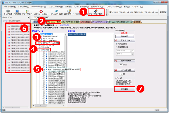Click the module tree scrollbar down arrow

[x=66, y=103]
